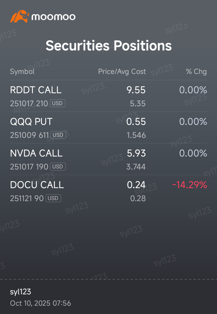This screenshot has height=314, width=217.
Task: Click the 9.55 price of RDDT CALL
Action: (136, 90)
